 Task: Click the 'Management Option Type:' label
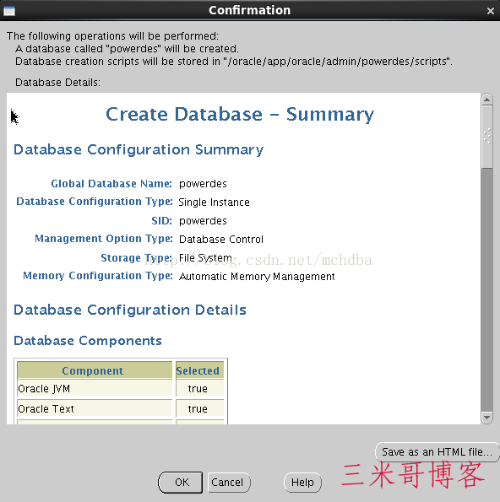click(104, 239)
